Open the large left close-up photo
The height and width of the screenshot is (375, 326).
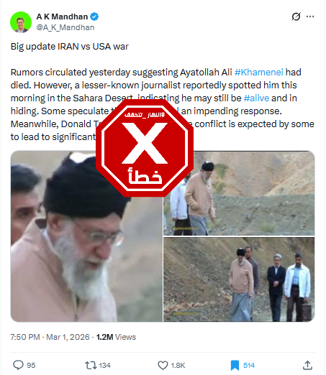coord(86,236)
